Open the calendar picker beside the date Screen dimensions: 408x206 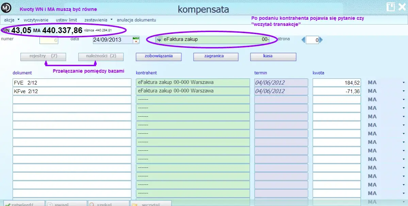click(x=136, y=40)
